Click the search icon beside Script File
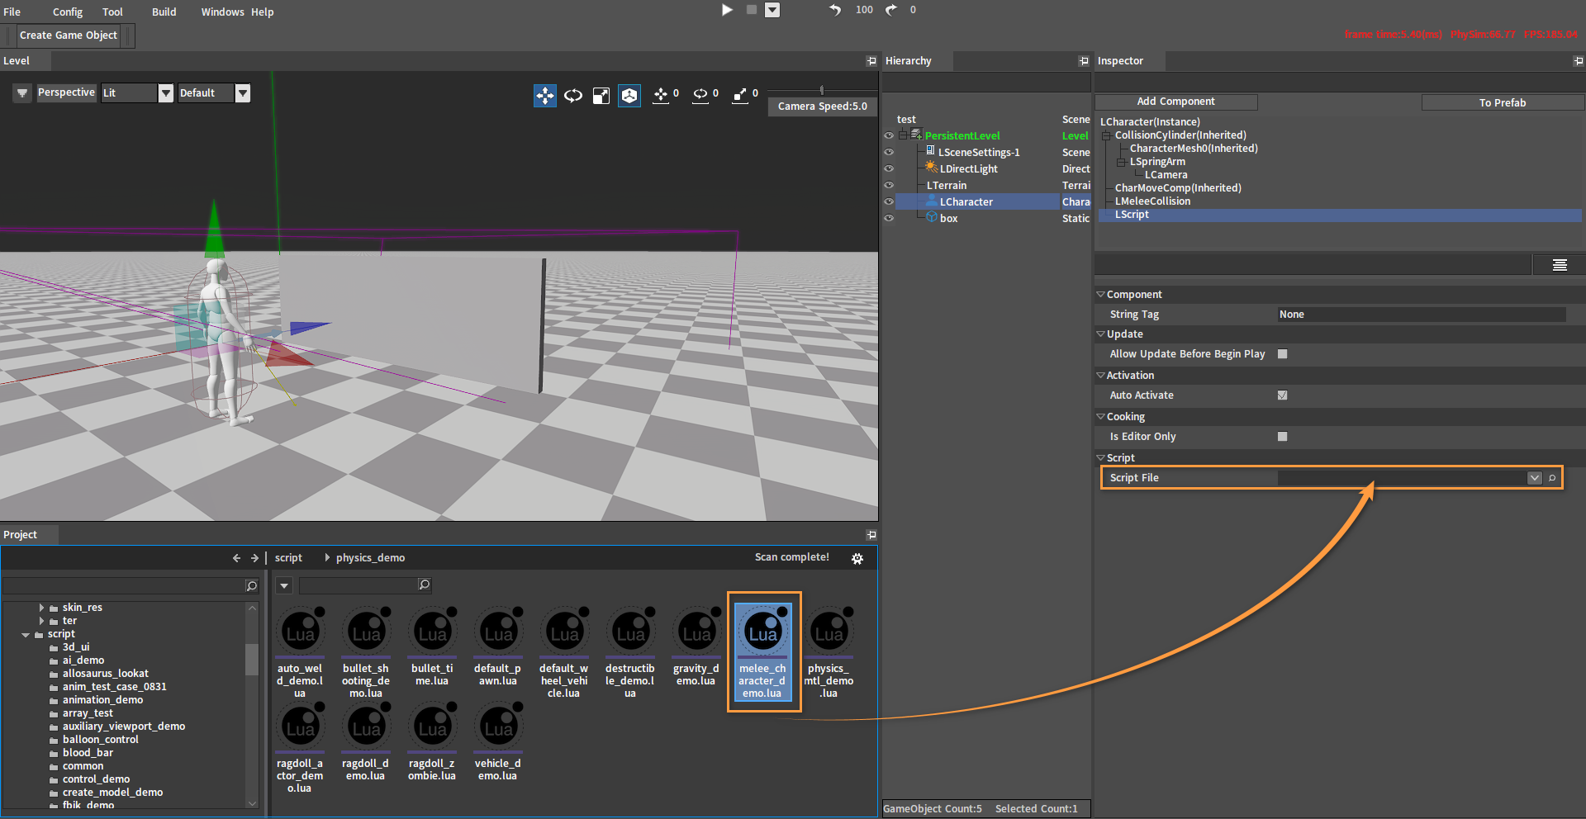 click(x=1552, y=478)
